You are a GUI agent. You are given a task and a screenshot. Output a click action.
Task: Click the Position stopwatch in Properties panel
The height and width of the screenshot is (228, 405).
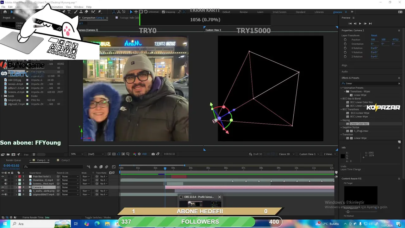pyautogui.click(x=345, y=40)
